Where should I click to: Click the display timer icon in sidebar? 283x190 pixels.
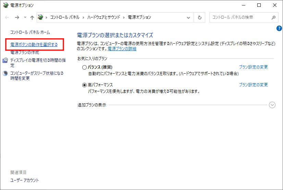[x=5, y=60]
